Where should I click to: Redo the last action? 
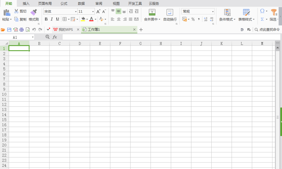pos(40,30)
